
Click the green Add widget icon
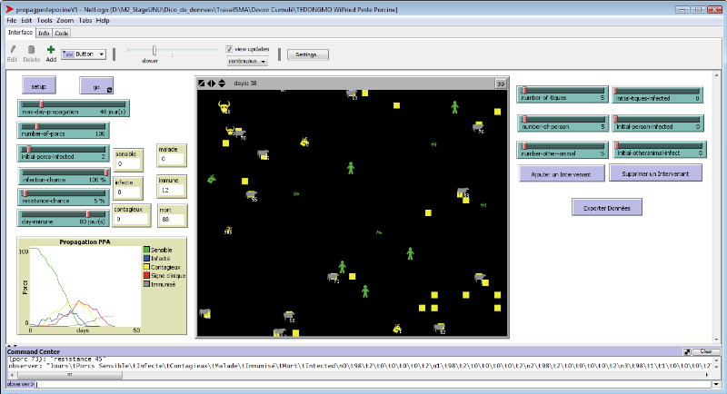[x=51, y=50]
